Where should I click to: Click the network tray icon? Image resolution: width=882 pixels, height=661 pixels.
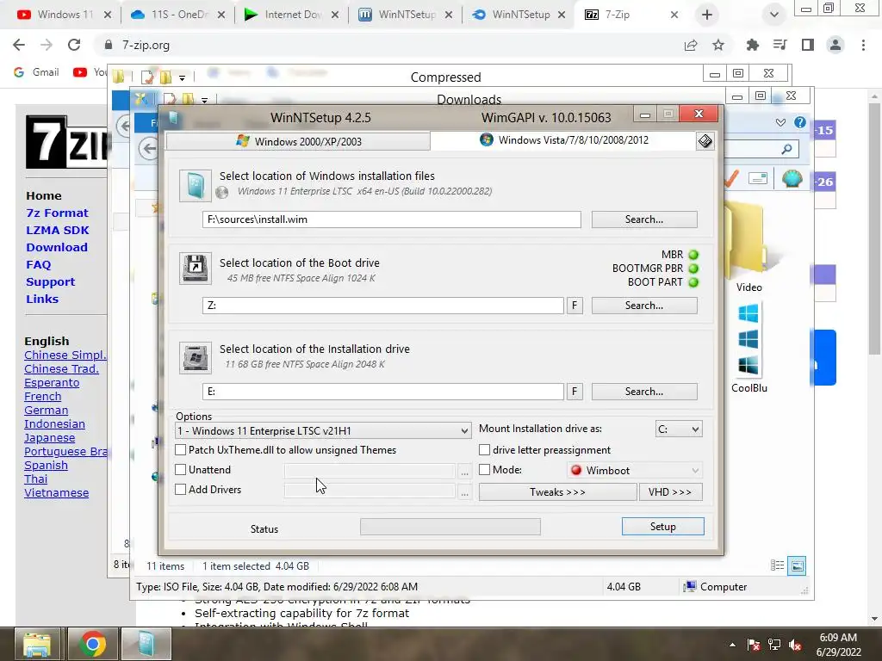(x=774, y=646)
